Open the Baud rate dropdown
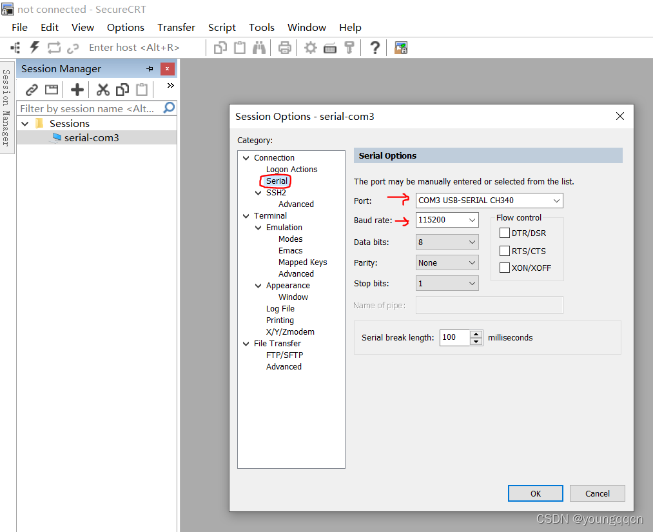Viewport: 653px width, 532px height. tap(472, 220)
